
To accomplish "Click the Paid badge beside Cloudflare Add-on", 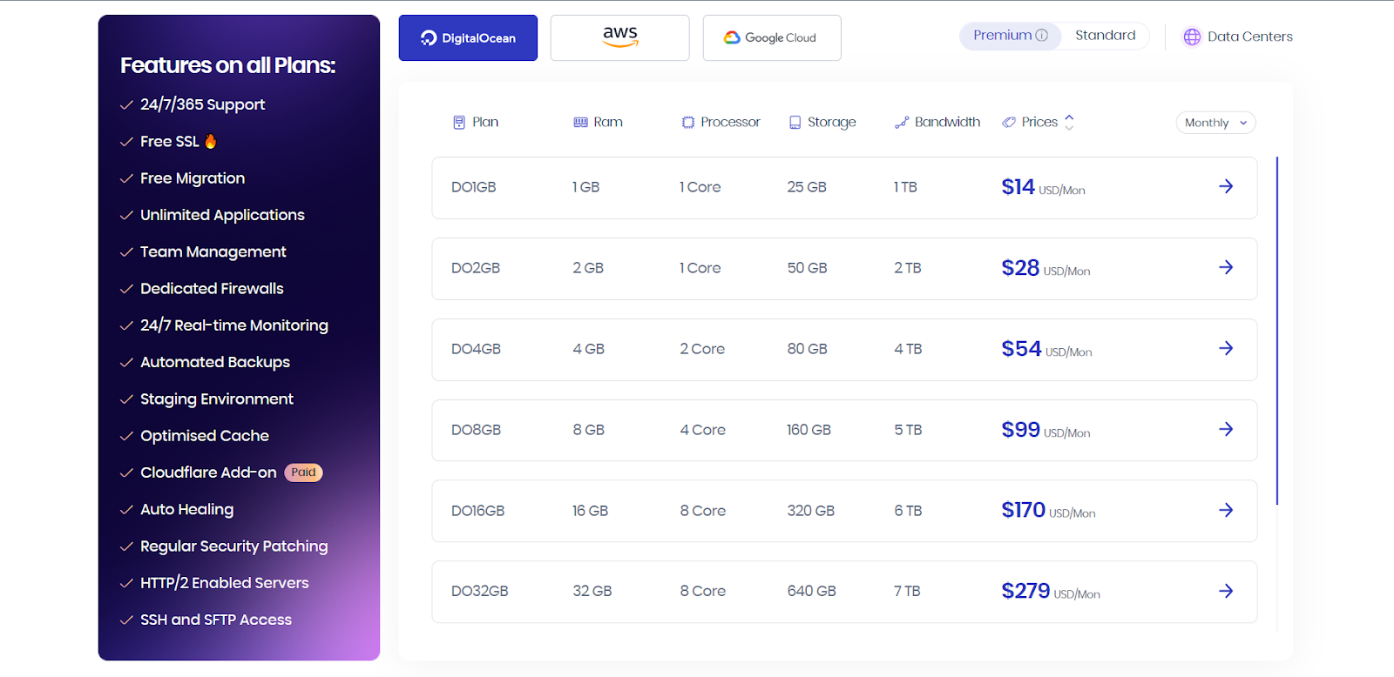I will (303, 473).
